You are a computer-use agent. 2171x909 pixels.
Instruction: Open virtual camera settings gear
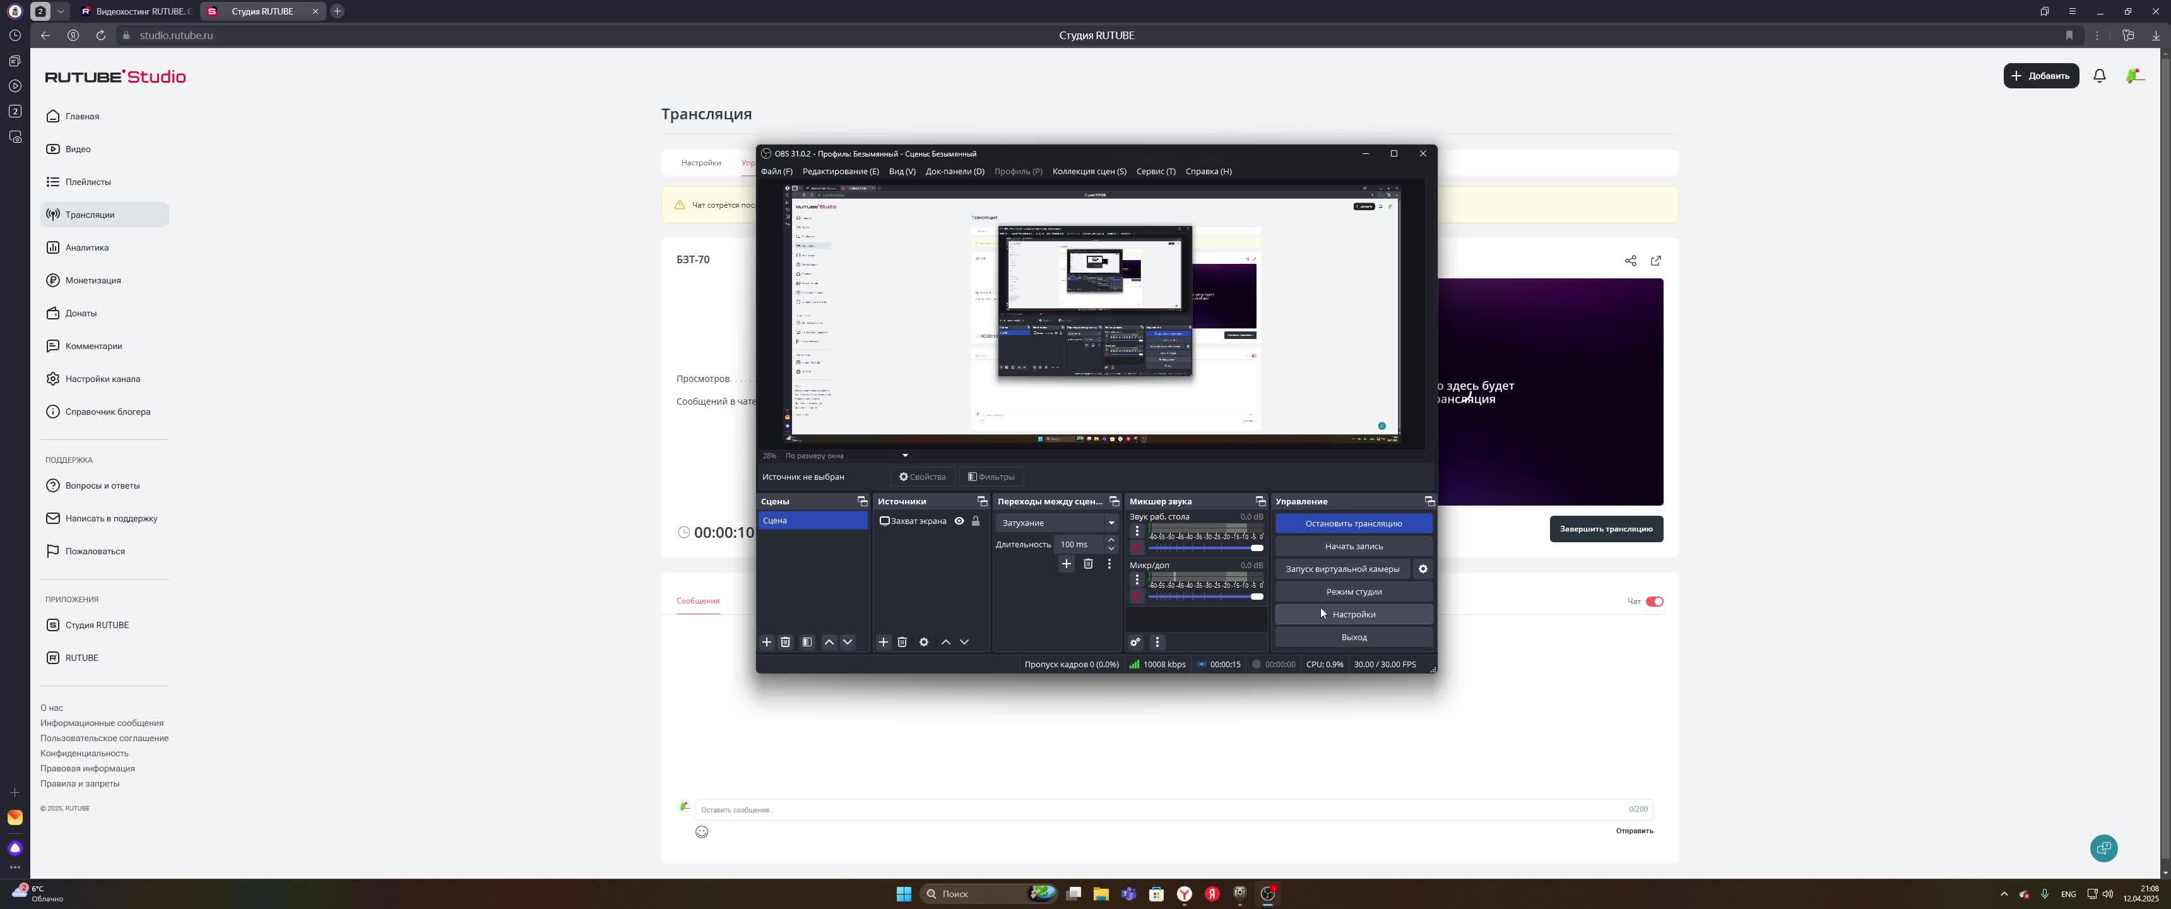click(x=1423, y=569)
